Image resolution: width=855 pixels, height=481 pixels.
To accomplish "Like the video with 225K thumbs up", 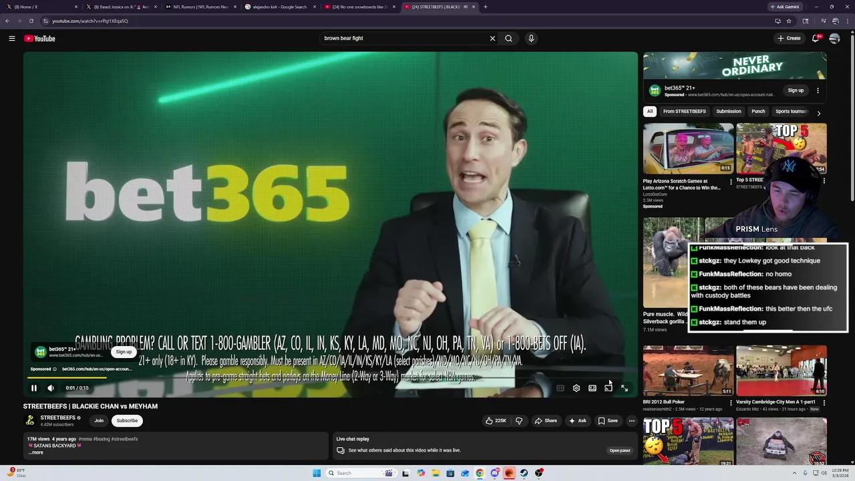I will [x=496, y=421].
